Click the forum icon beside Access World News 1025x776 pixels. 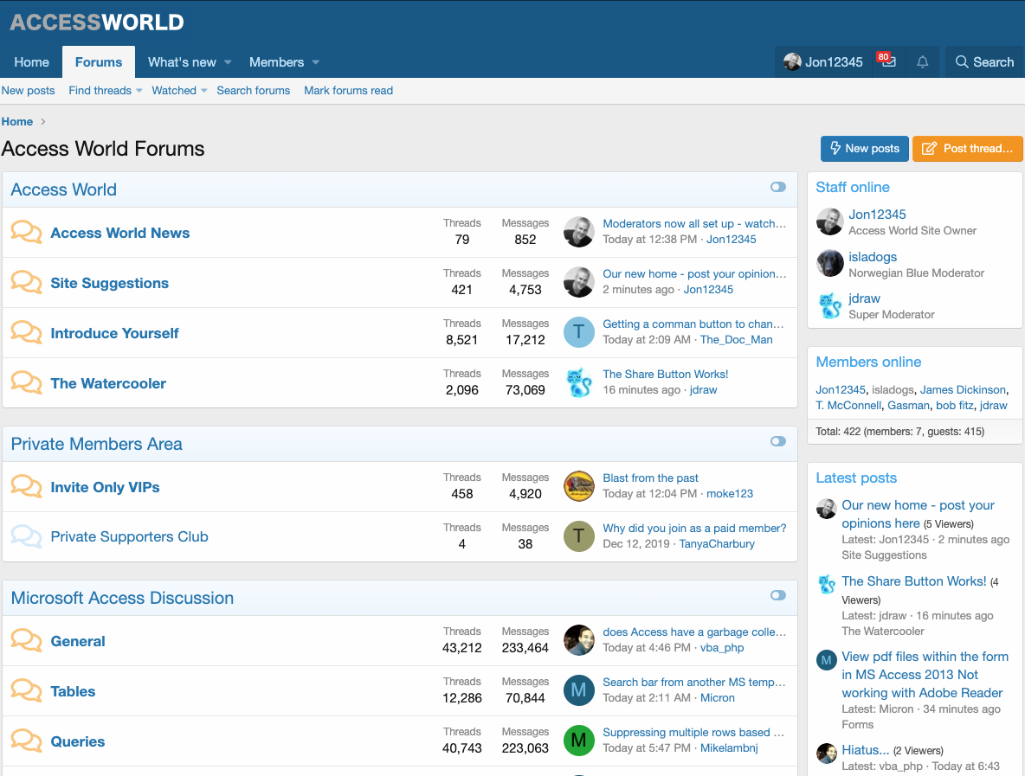coord(26,232)
